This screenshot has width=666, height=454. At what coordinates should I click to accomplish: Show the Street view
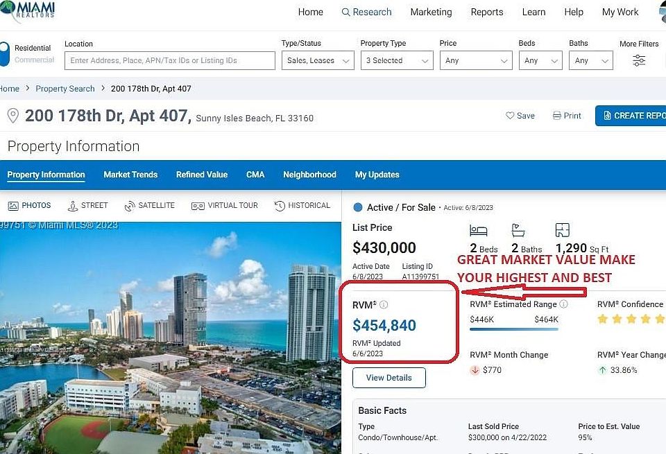pyautogui.click(x=87, y=206)
